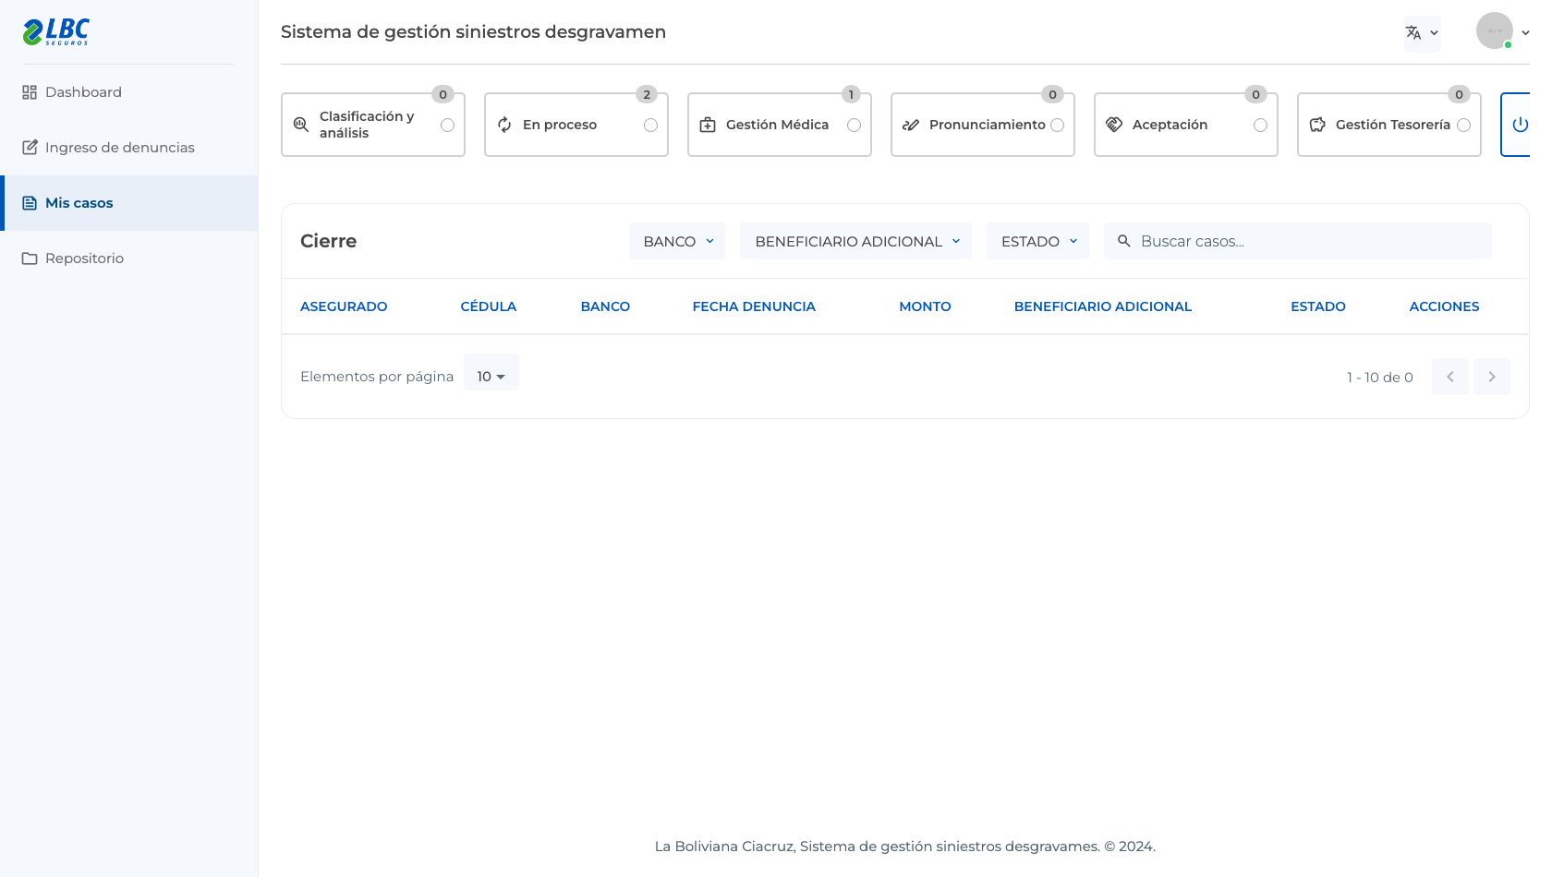This screenshot has height=877, width=1552.
Task: Open the BANCO filter dropdown
Action: [677, 241]
